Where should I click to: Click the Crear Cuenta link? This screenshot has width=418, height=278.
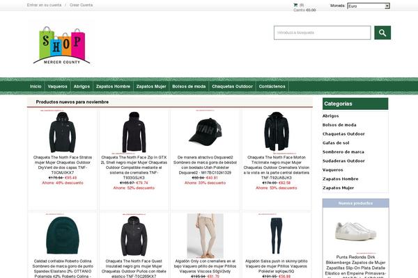click(81, 5)
